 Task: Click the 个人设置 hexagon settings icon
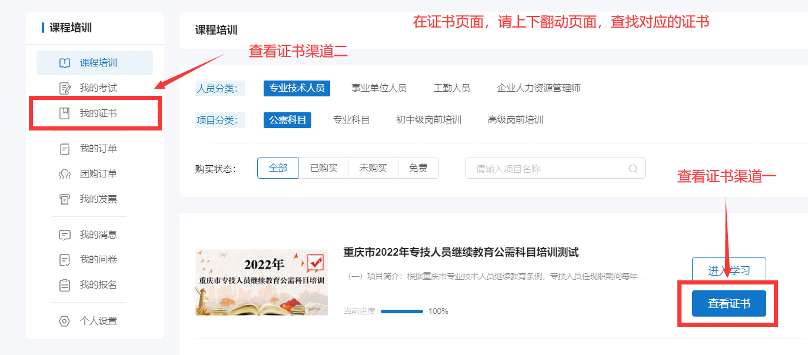65,321
